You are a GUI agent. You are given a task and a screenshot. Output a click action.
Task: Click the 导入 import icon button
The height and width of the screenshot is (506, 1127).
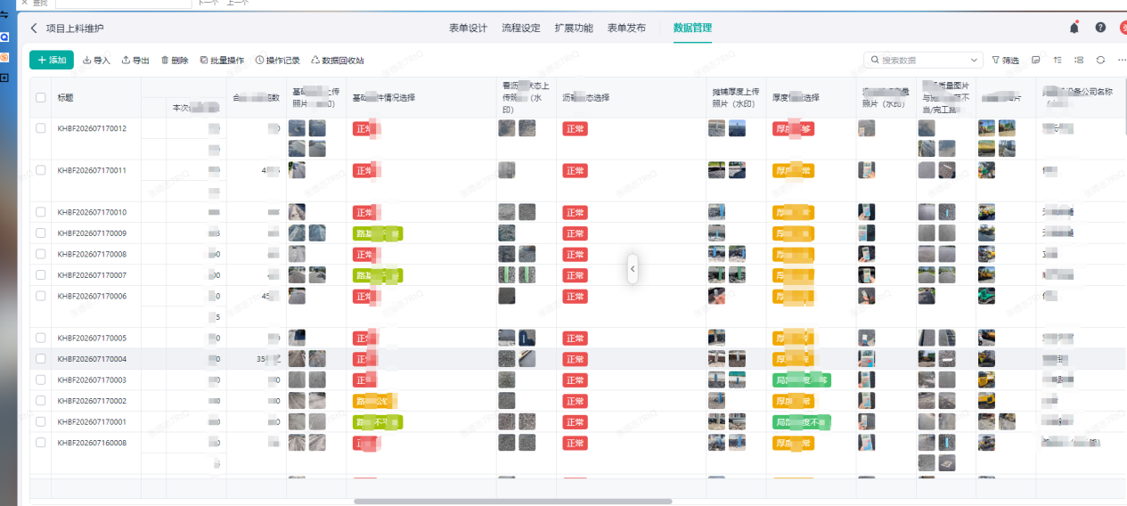[96, 61]
